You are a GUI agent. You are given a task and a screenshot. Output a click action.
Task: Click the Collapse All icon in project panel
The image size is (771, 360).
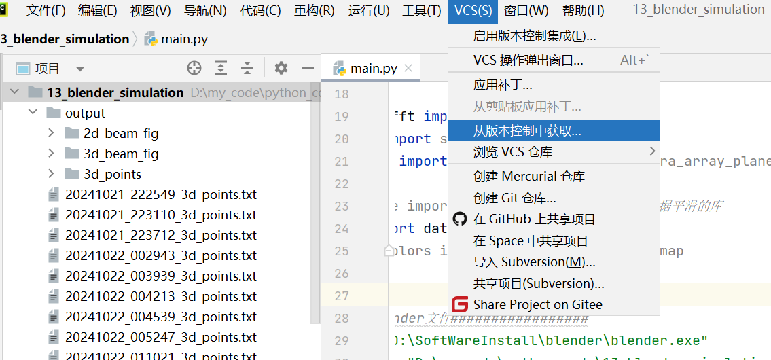[247, 69]
